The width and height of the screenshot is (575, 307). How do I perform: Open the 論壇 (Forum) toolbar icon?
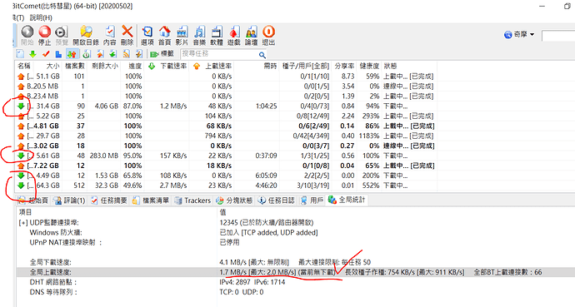[251, 36]
